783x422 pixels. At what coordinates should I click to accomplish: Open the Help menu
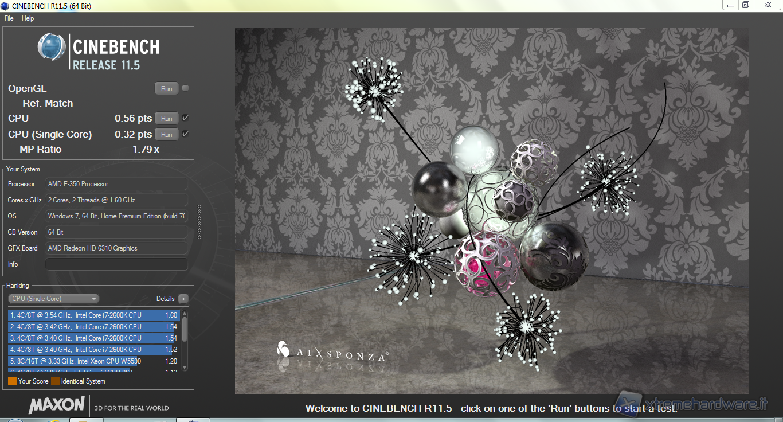pyautogui.click(x=28, y=18)
